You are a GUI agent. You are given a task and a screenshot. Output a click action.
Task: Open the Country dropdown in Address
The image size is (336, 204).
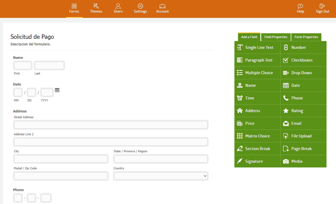(161, 176)
